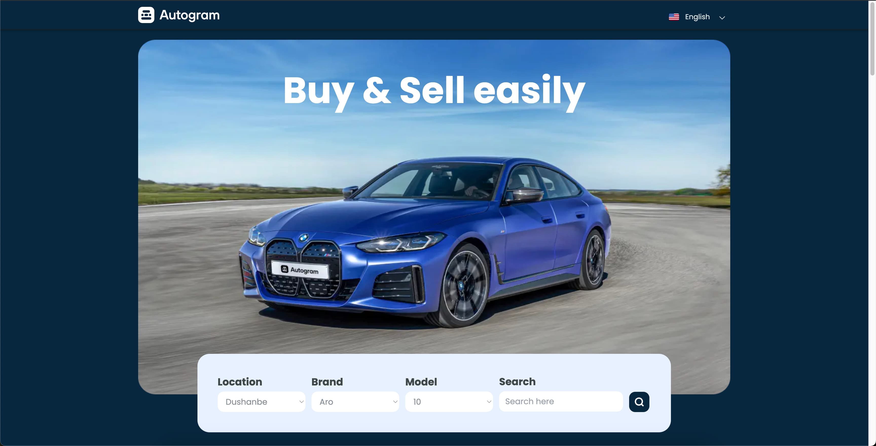Click the Autogram logo icon in header
The height and width of the screenshot is (446, 876).
pos(146,15)
